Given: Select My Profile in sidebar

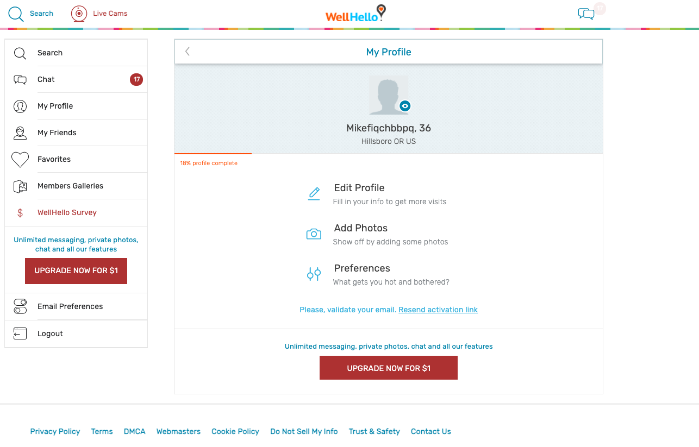Looking at the screenshot, I should point(76,106).
